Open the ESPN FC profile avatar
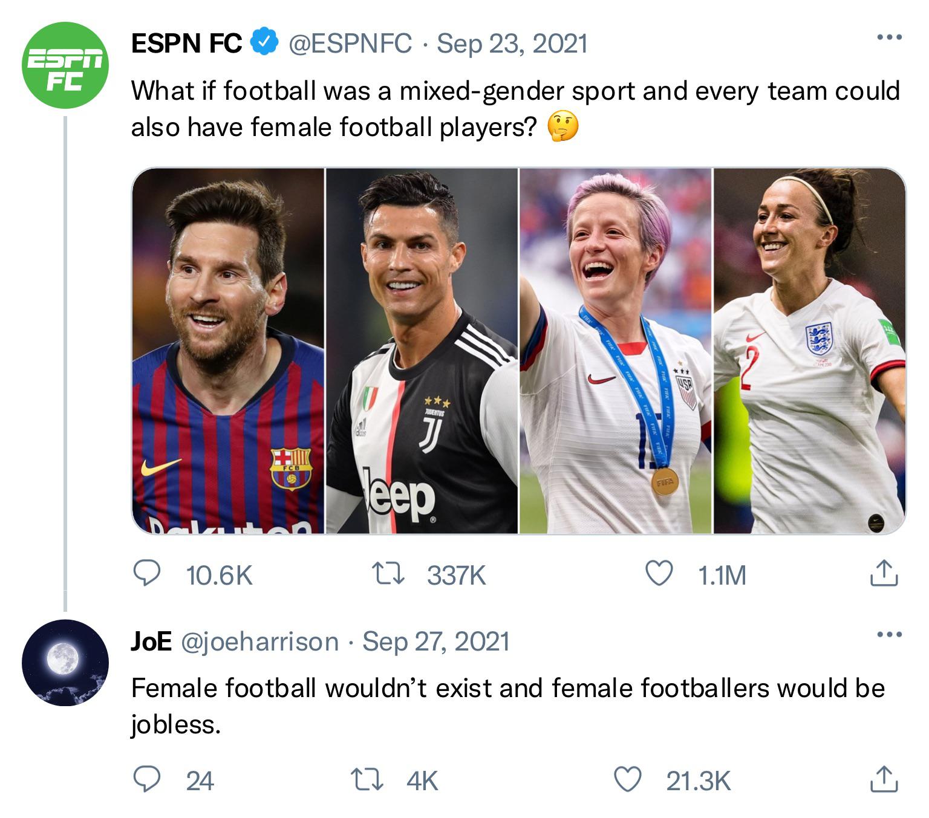Viewport: 929px width, 818px height. (x=65, y=65)
